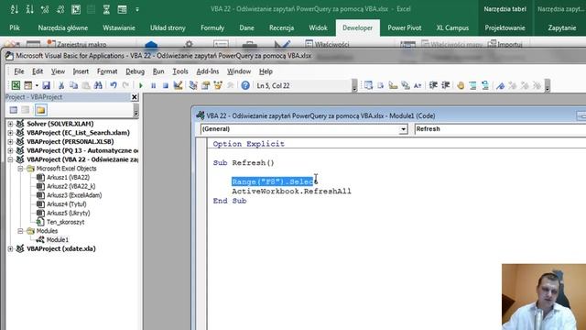Click the List Properties/Methods edit toolbar icon
This screenshot has width=586, height=330.
point(368,85)
